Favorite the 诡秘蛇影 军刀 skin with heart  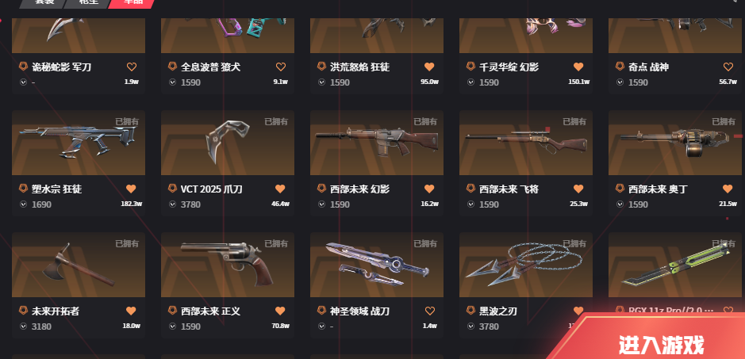(132, 67)
